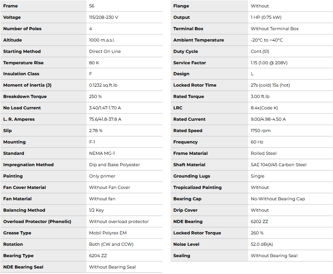
Task: Click the 8.4x(Code K) LRC value
Action: coord(264,108)
